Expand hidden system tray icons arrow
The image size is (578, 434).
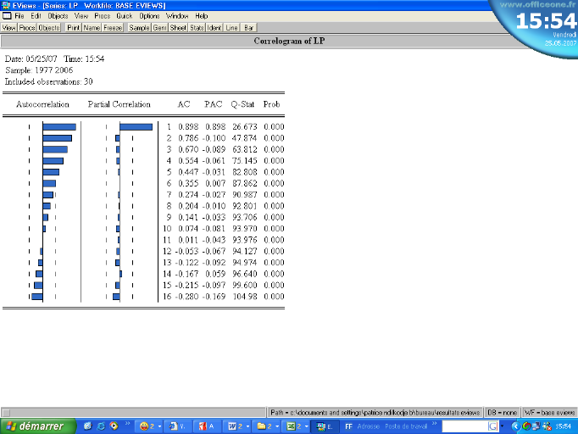click(515, 426)
